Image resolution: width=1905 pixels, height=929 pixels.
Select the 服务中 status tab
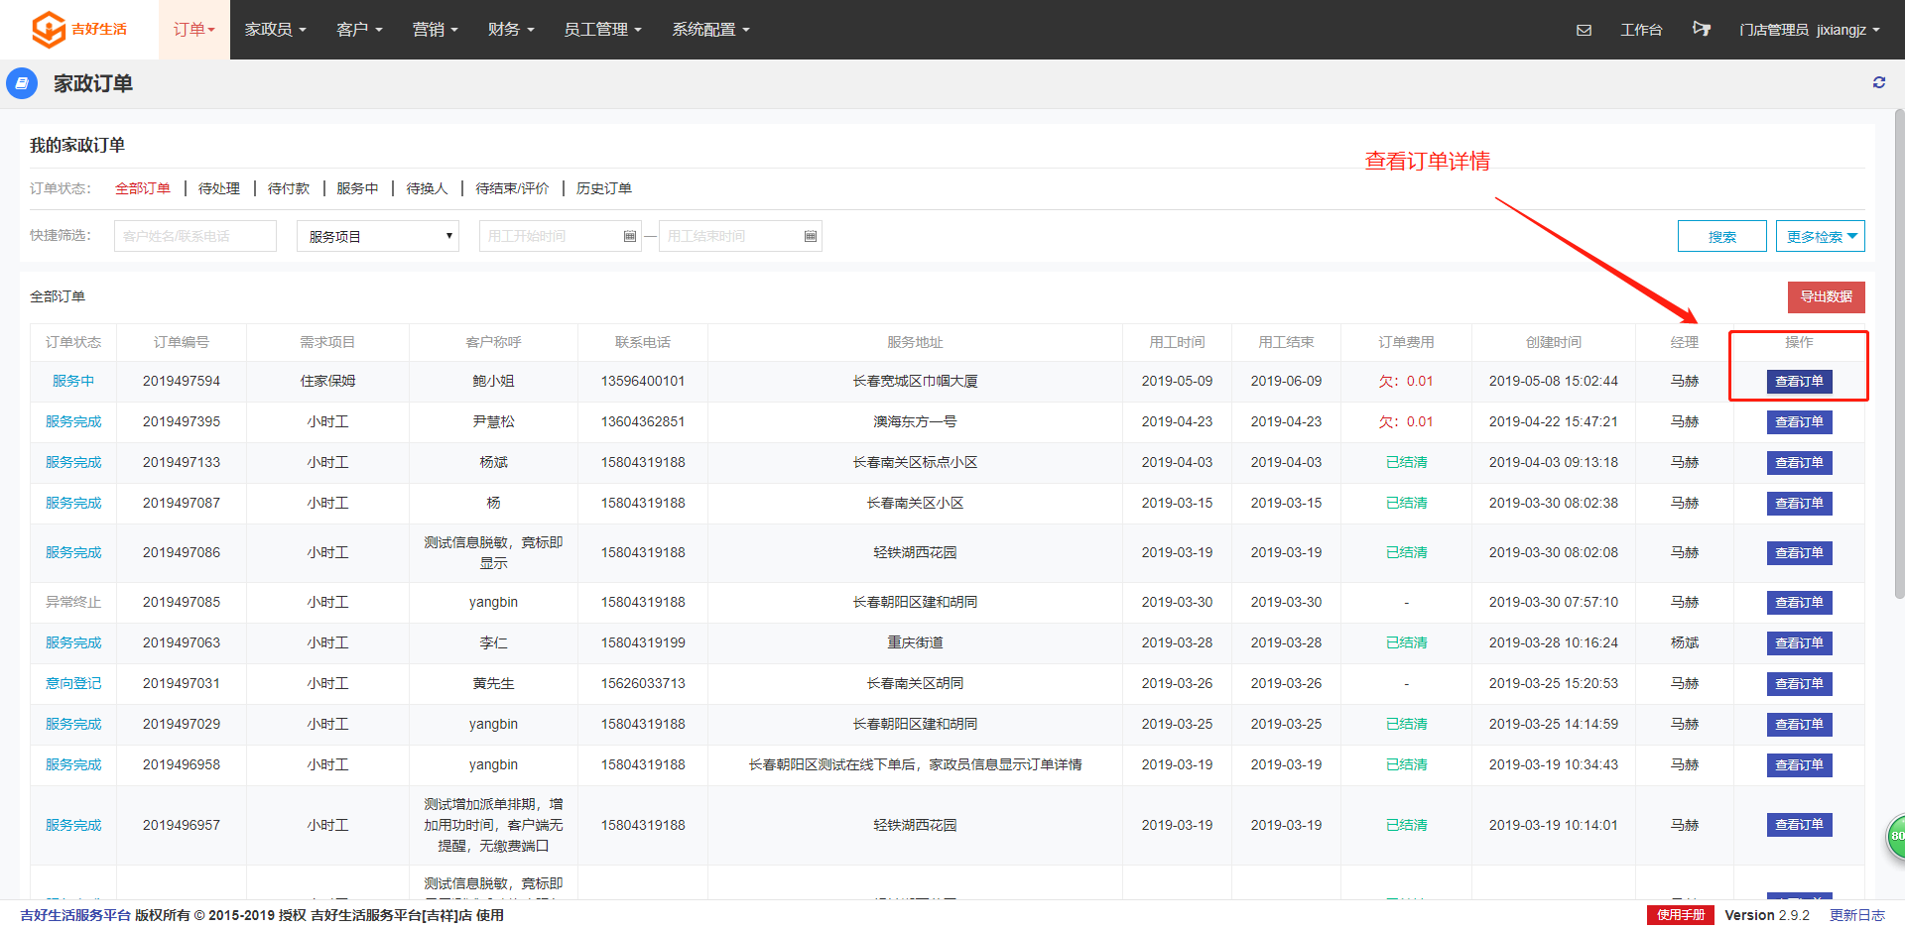click(x=357, y=188)
